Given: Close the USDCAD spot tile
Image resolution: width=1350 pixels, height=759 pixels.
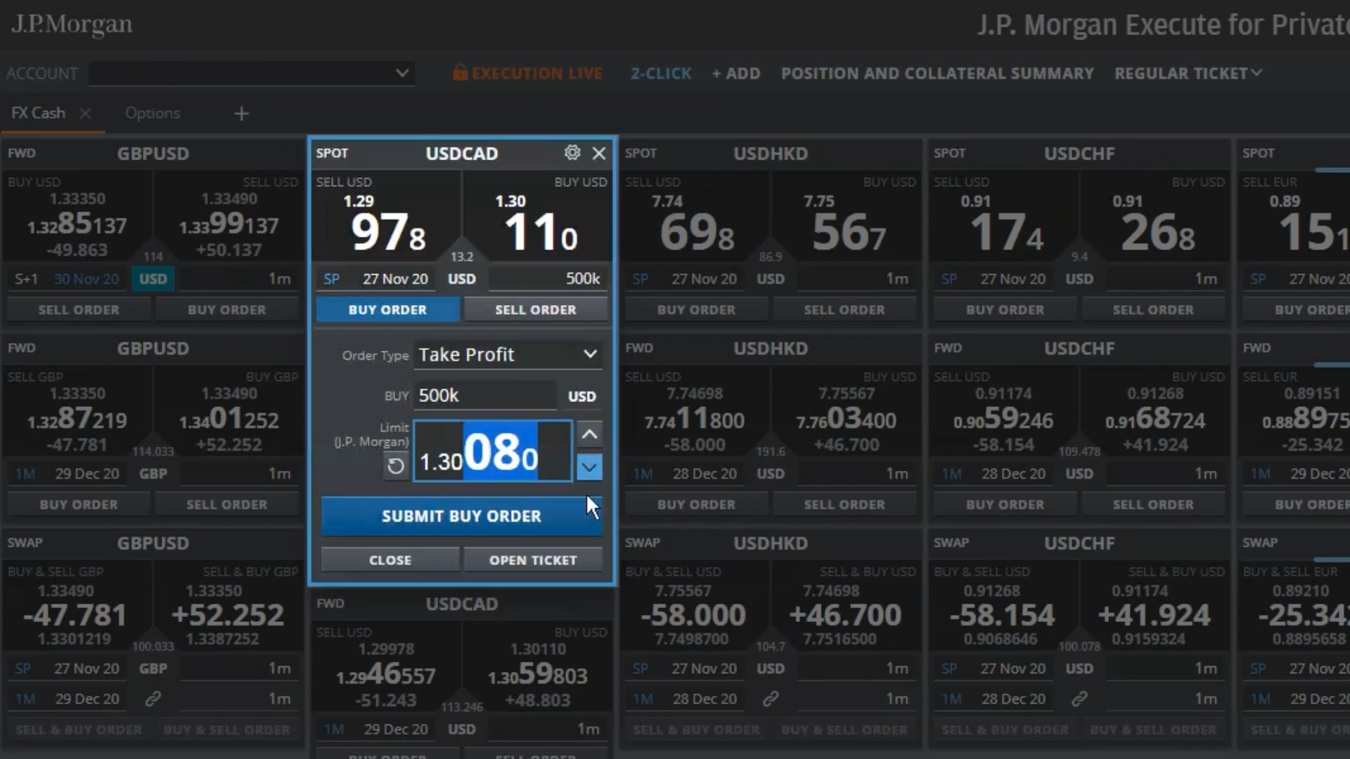Looking at the screenshot, I should coord(599,153).
